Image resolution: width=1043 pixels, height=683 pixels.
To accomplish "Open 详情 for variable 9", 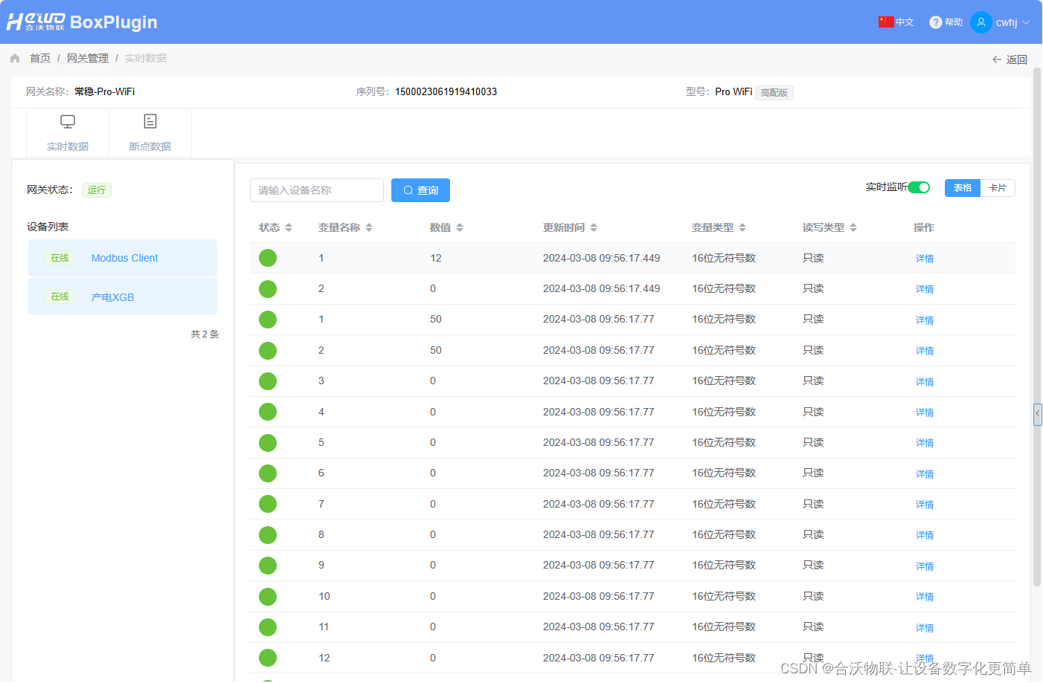I will [x=925, y=566].
